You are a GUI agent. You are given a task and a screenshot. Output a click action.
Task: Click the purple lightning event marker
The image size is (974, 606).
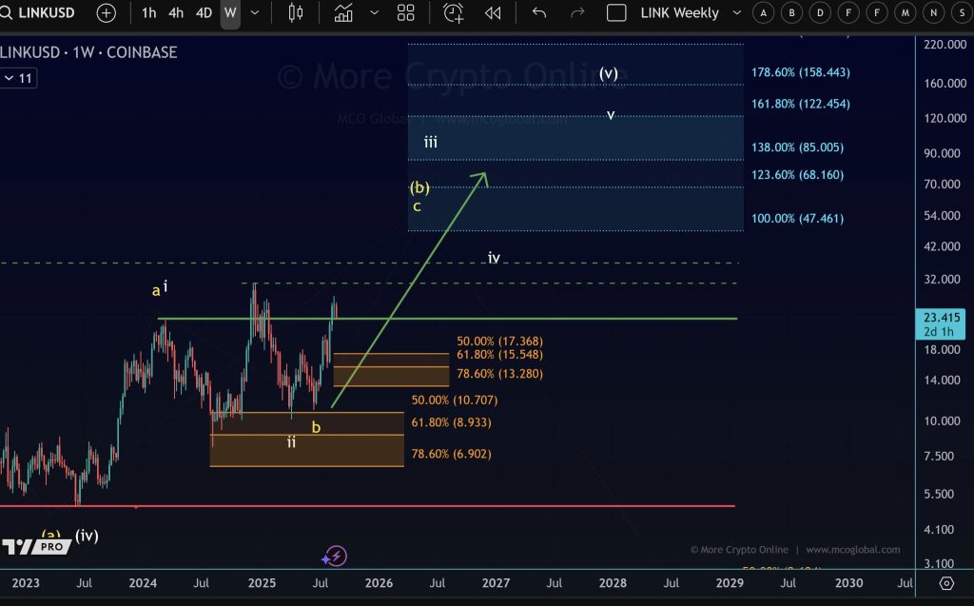coord(336,556)
